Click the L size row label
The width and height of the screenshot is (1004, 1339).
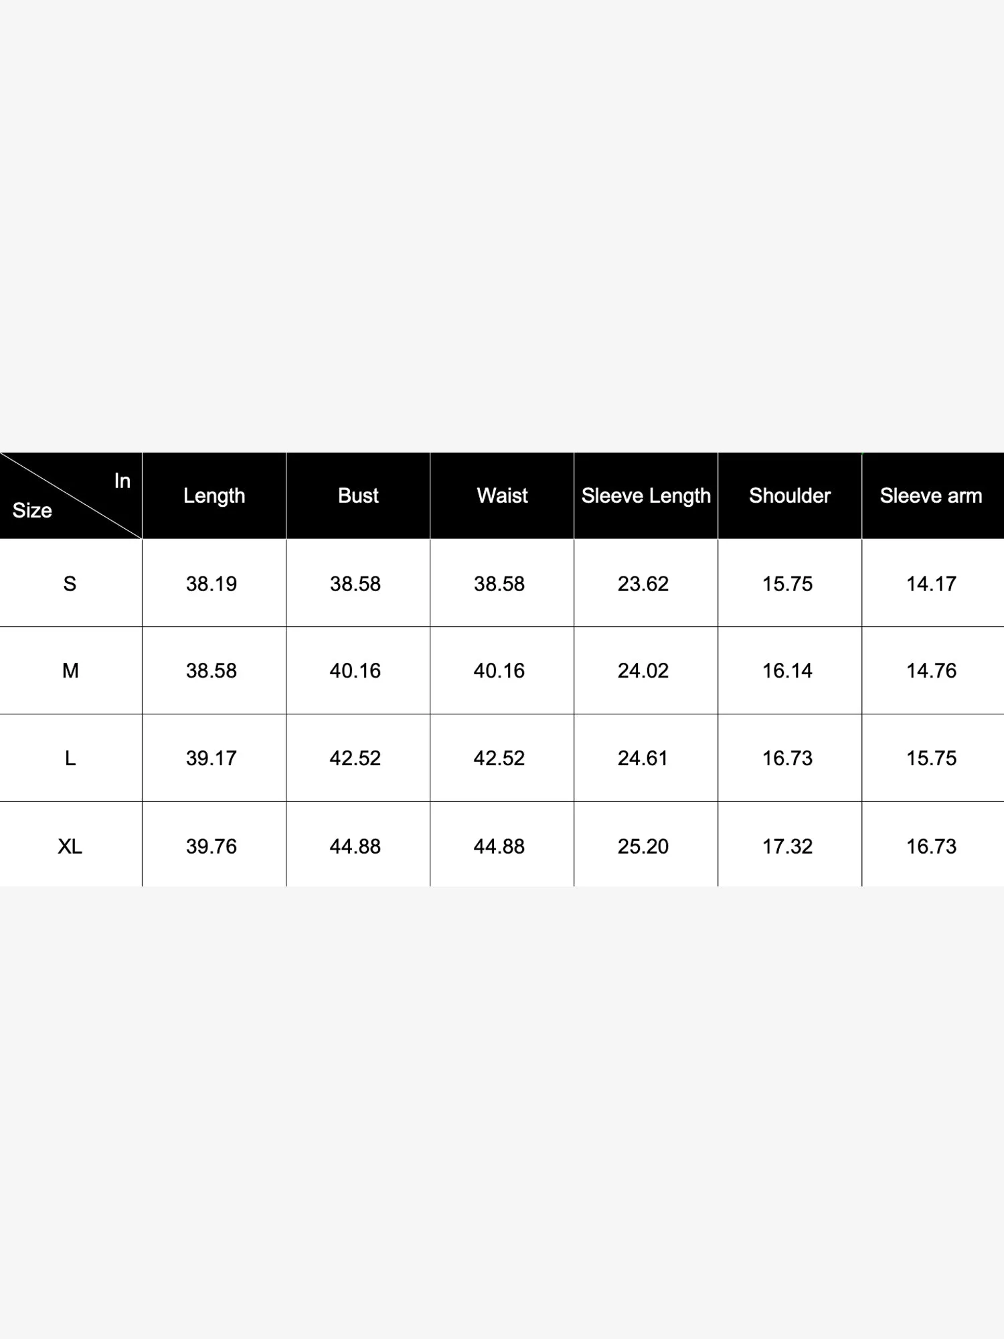(70, 759)
